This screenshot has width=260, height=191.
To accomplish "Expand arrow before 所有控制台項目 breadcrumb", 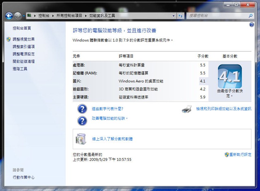I will tap(53, 16).
